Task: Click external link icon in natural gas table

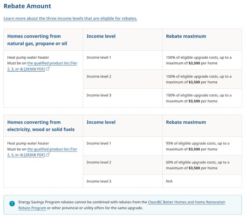Action: (x=48, y=69)
